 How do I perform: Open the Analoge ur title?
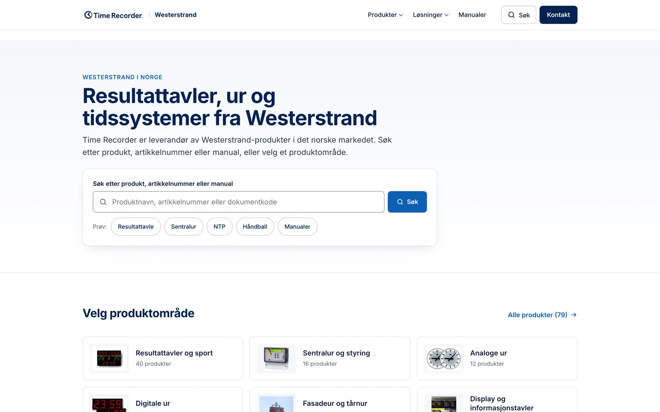pos(489,353)
